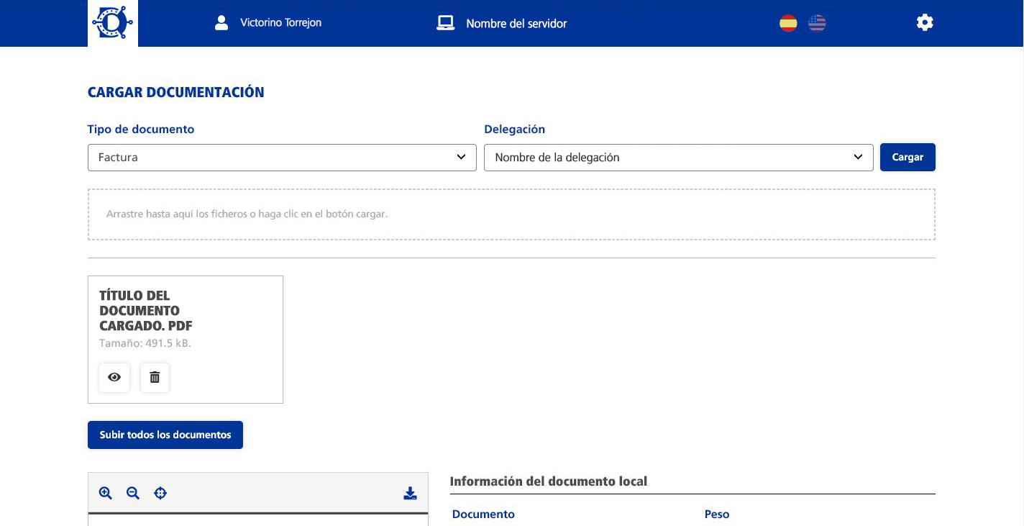Viewport: 1024px width, 526px height.
Task: Open the Victorino Torrejon user menu
Action: (280, 23)
